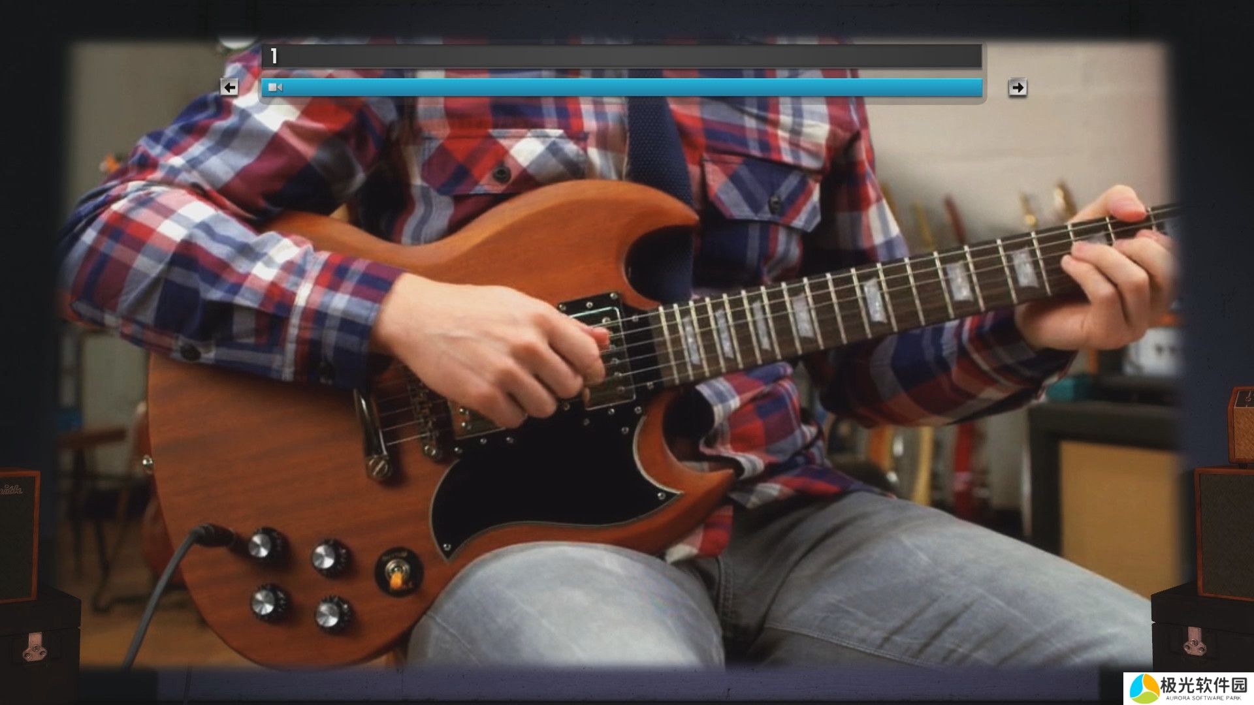Click the amplifier cabinet at left edge
Image resolution: width=1254 pixels, height=705 pixels.
18,535
